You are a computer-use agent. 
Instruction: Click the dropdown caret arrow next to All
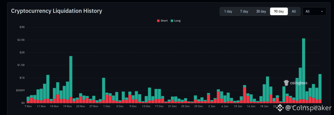(322, 12)
